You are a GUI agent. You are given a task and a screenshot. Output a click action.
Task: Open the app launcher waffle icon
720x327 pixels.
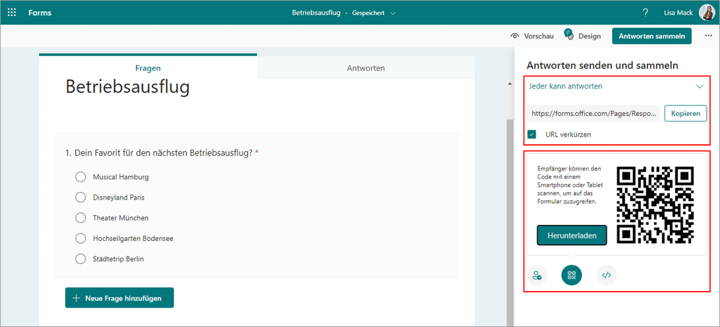(12, 13)
